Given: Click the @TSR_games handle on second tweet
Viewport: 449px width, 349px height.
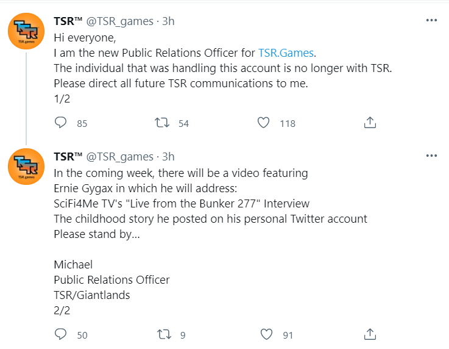Looking at the screenshot, I should pyautogui.click(x=120, y=156).
